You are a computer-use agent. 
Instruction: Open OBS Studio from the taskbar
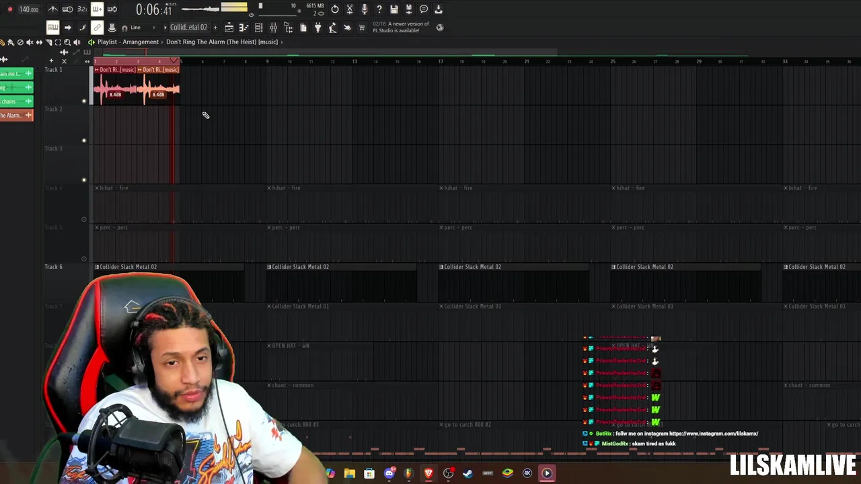(x=448, y=473)
